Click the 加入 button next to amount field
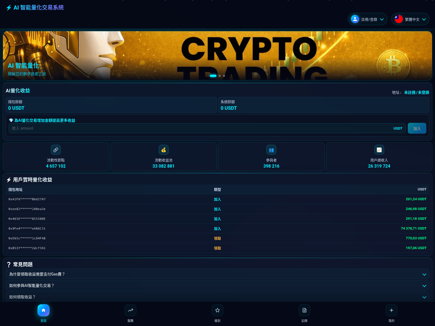The width and height of the screenshot is (435, 326). 417,128
